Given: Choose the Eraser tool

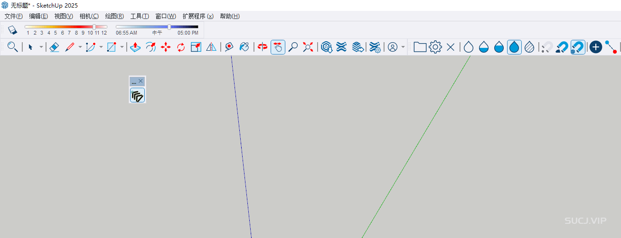Looking at the screenshot, I should [x=54, y=47].
